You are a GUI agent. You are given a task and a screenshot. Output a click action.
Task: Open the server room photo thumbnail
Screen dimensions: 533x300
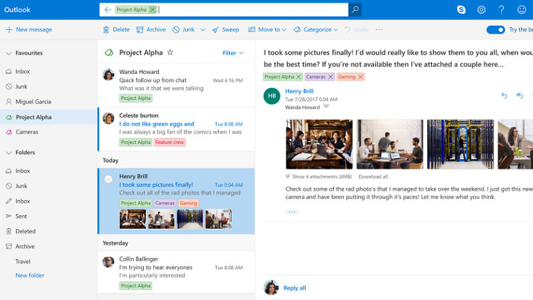pos(460,144)
